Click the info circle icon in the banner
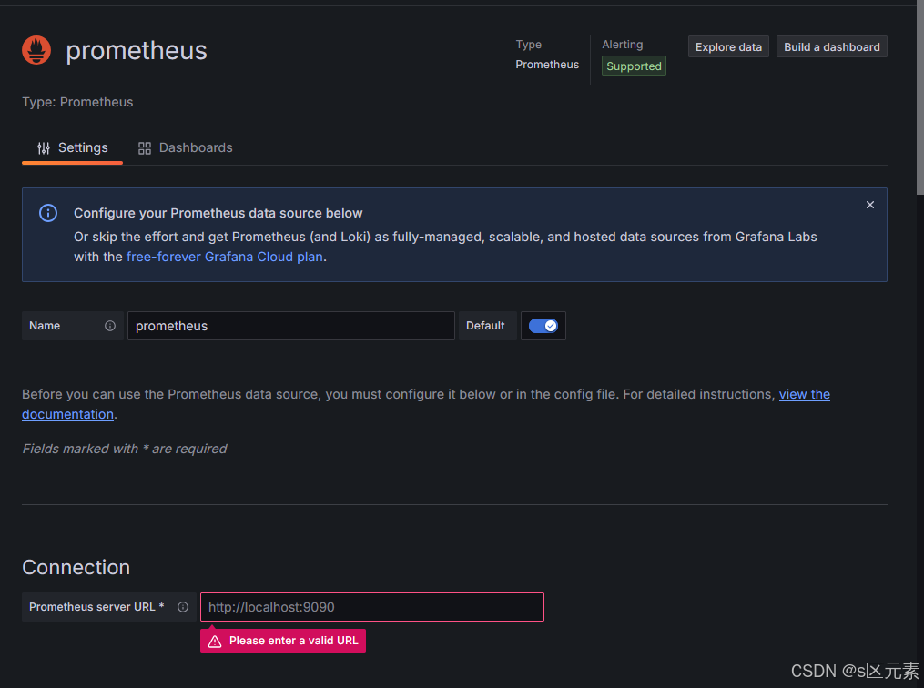 click(48, 213)
